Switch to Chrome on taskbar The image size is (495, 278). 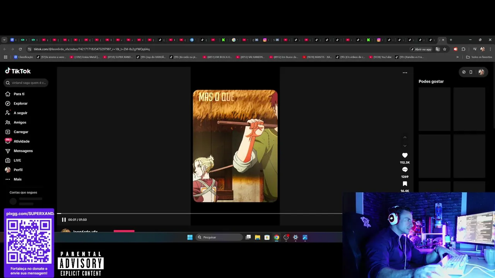coord(277,237)
